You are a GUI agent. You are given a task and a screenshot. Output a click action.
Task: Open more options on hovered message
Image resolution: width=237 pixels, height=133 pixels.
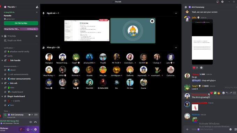click(x=234, y=93)
